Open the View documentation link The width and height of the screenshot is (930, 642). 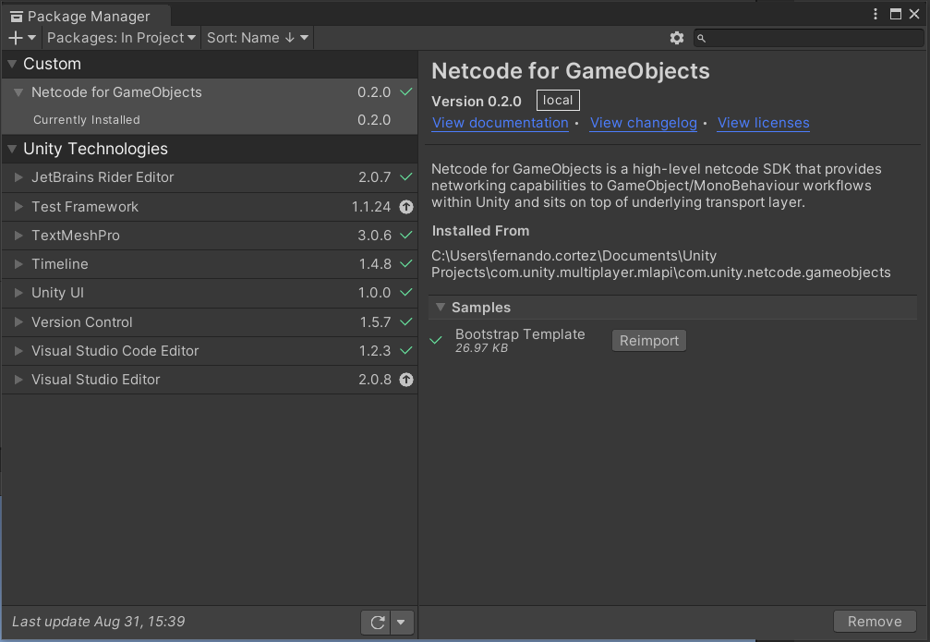[500, 123]
